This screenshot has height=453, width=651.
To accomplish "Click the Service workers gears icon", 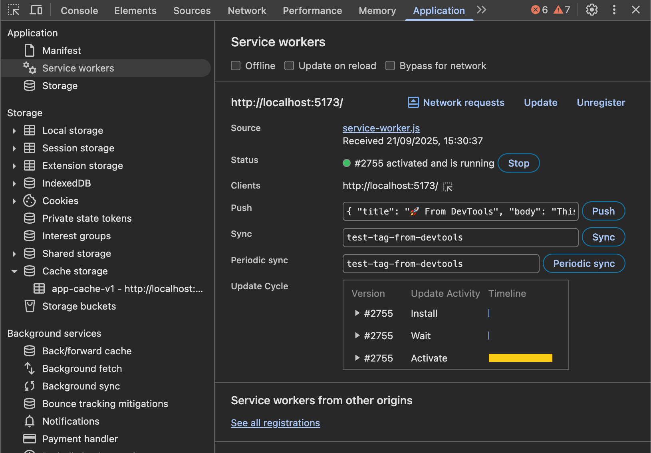I will point(30,68).
